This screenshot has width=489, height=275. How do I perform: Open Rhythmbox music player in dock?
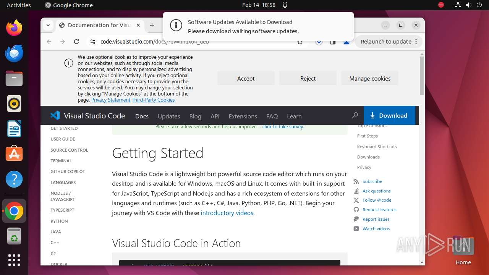pyautogui.click(x=14, y=104)
